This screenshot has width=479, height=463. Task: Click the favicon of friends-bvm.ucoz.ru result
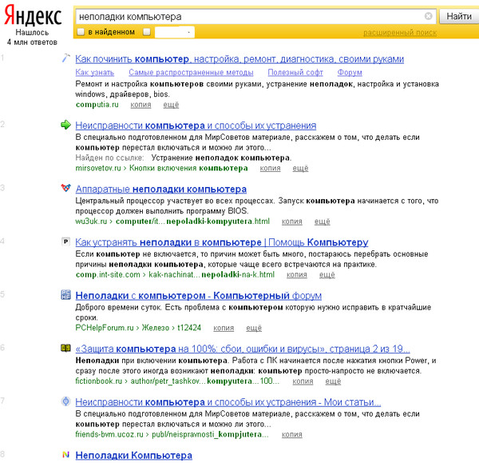click(65, 401)
